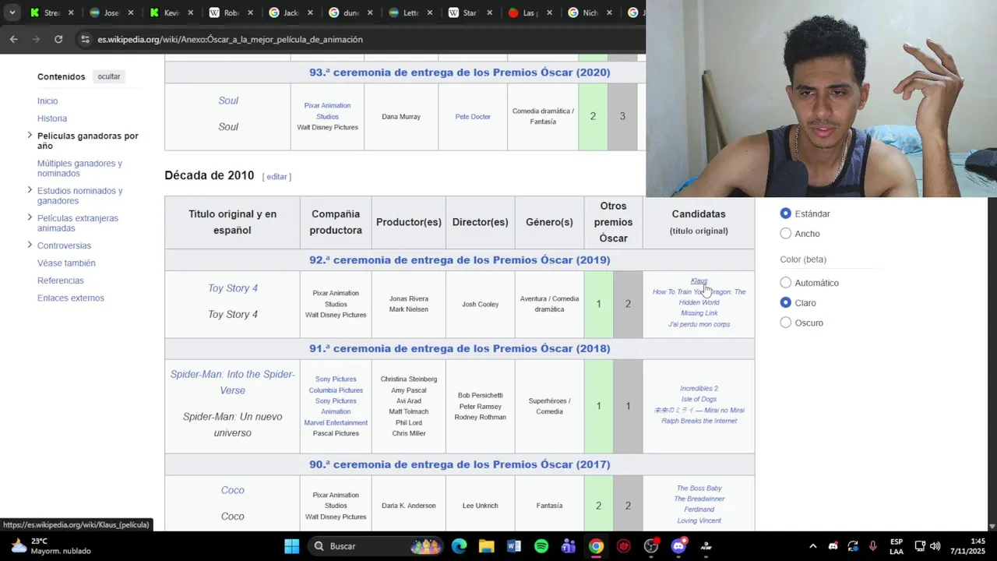Open Microsoft Word from the taskbar

point(513,546)
